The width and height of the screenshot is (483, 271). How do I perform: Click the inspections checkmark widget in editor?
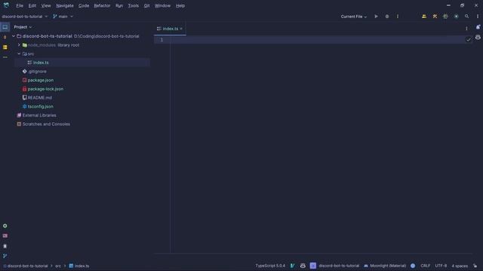[469, 40]
